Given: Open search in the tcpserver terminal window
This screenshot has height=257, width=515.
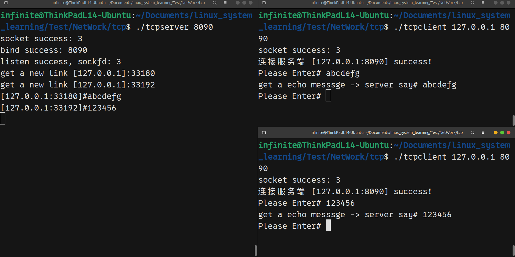Looking at the screenshot, I should point(214,3).
